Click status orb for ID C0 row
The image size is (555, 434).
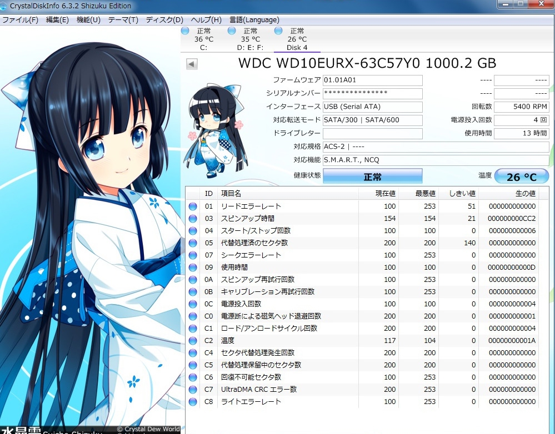[193, 316]
